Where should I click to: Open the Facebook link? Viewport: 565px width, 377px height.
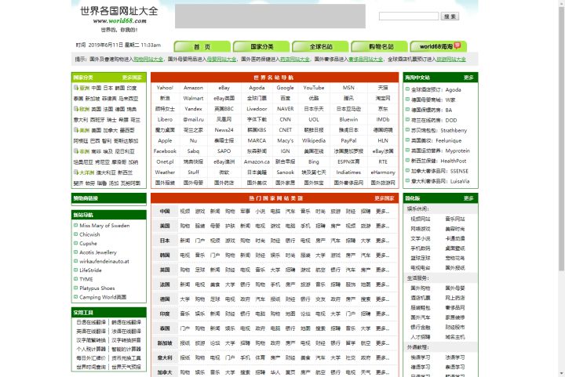[x=165, y=151]
